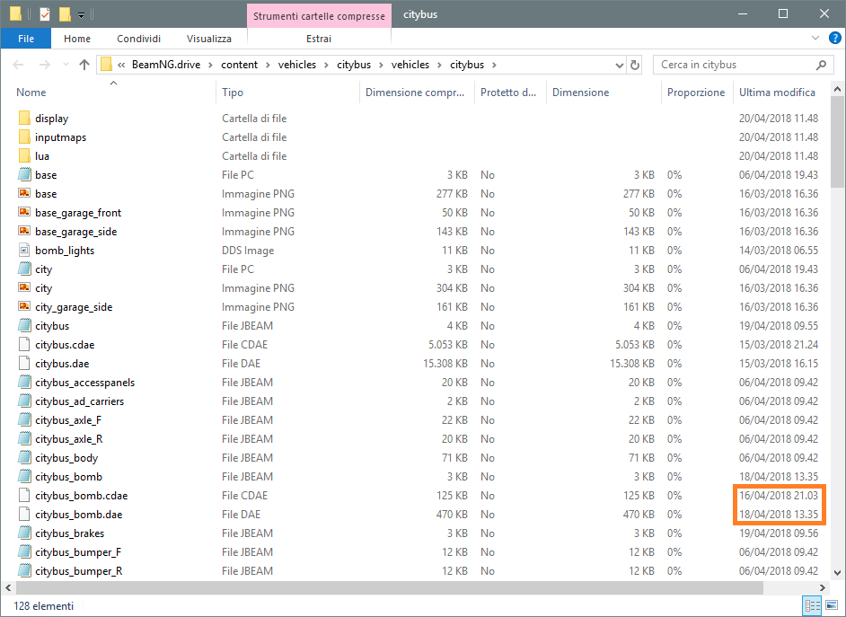Click the lua folder icon
Image resolution: width=846 pixels, height=617 pixels.
24,156
